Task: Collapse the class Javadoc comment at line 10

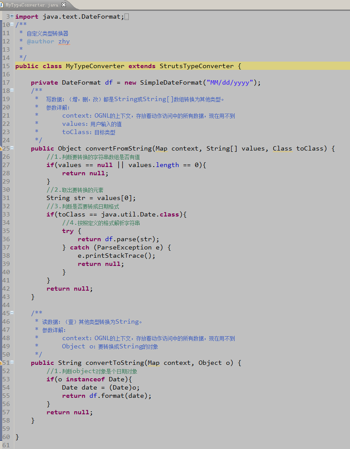Action: pyautogui.click(x=12, y=24)
